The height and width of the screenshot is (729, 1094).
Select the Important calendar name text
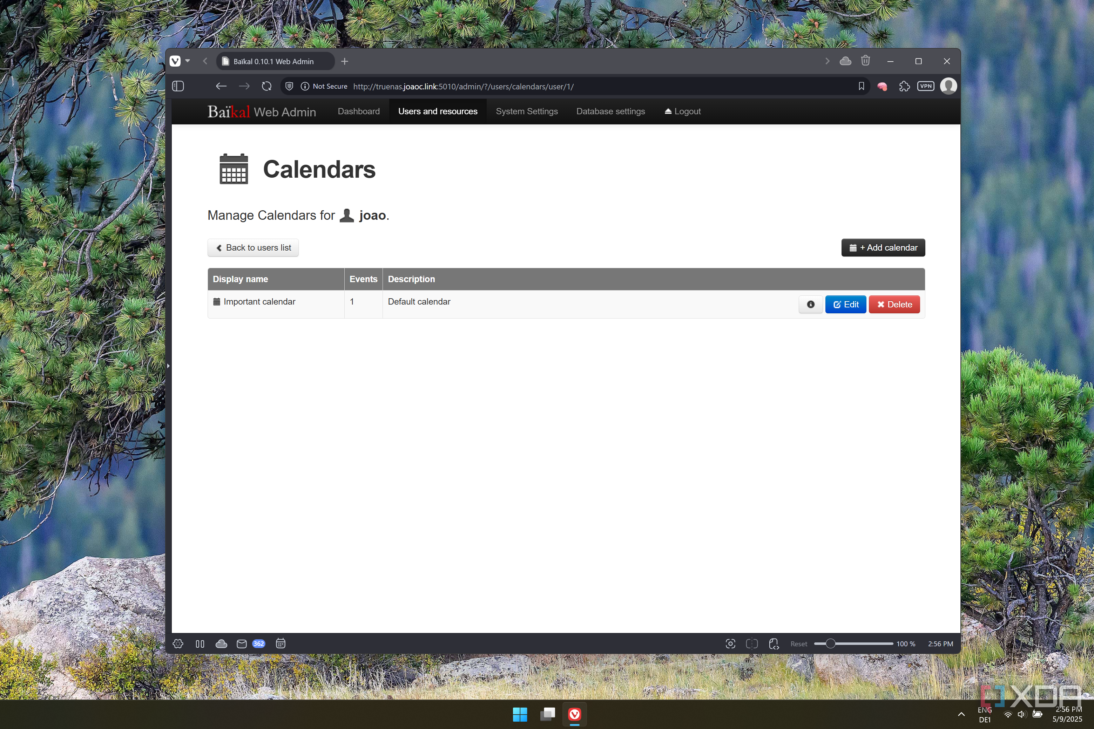click(259, 302)
